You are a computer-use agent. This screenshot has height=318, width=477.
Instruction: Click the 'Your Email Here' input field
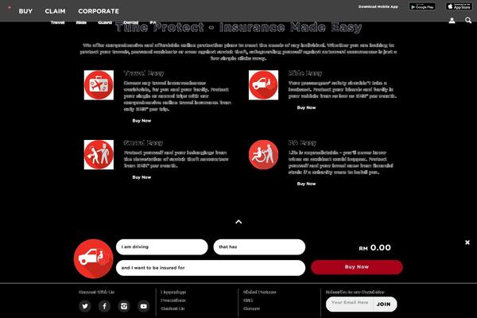point(350,304)
